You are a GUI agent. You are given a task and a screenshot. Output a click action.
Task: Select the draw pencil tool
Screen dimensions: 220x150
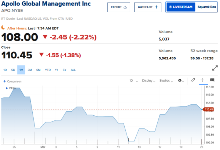193,80
